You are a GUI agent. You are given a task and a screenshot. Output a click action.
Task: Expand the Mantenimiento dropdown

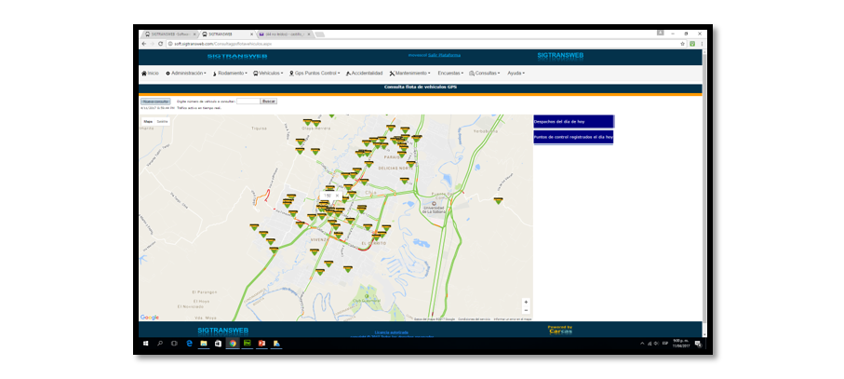pyautogui.click(x=410, y=74)
